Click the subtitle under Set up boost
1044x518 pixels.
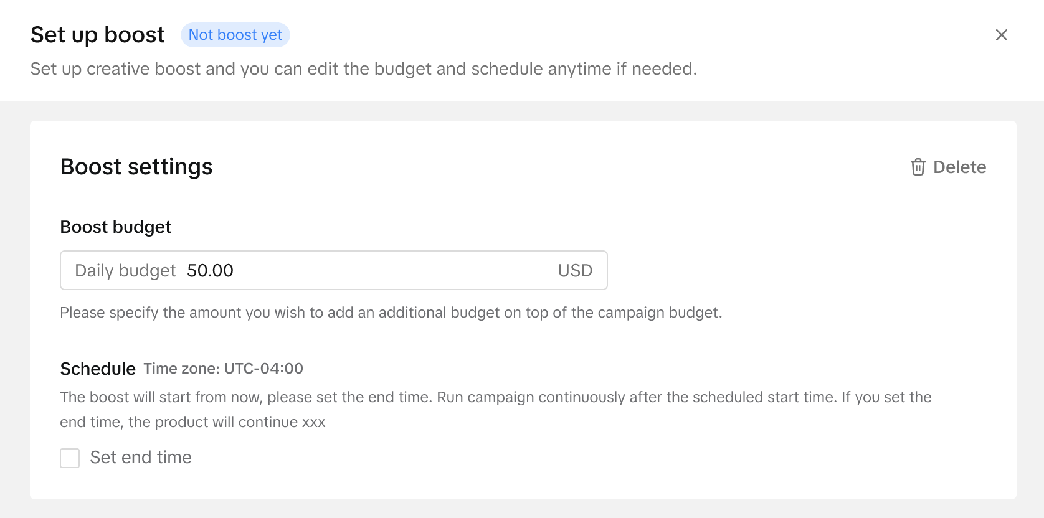pyautogui.click(x=363, y=68)
